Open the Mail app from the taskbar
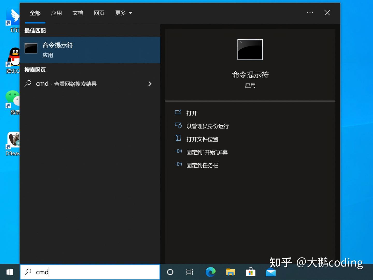 pyautogui.click(x=270, y=272)
